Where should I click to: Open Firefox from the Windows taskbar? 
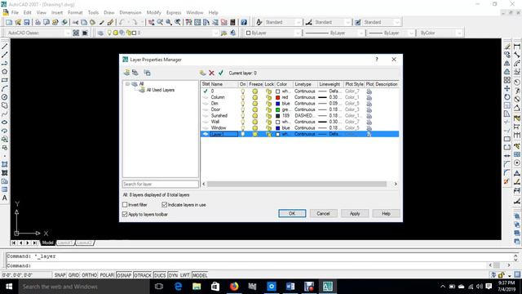click(x=234, y=287)
